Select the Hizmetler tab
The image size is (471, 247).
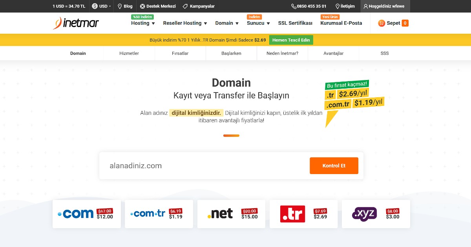129,53
